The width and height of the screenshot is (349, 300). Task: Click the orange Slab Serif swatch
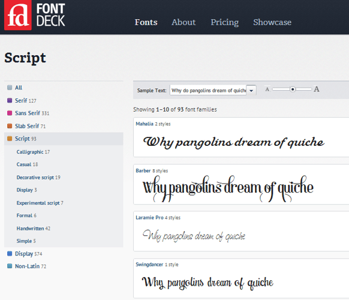[x=10, y=126]
